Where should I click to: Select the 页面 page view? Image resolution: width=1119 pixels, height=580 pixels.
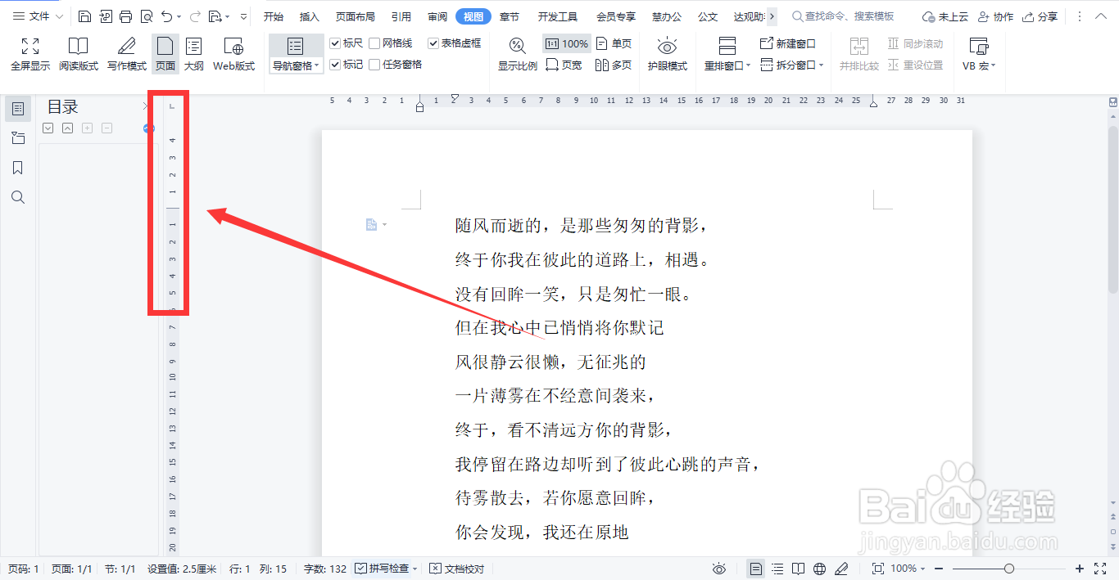(165, 54)
